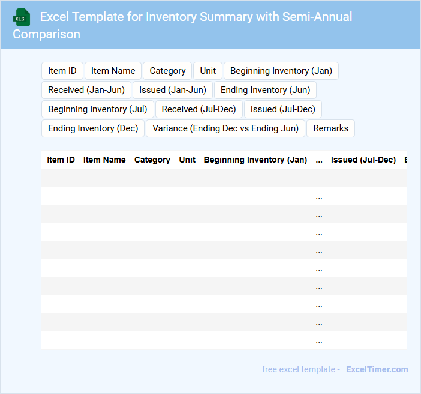The height and width of the screenshot is (394, 421).
Task: Click the Category tag chip
Action: 167,71
